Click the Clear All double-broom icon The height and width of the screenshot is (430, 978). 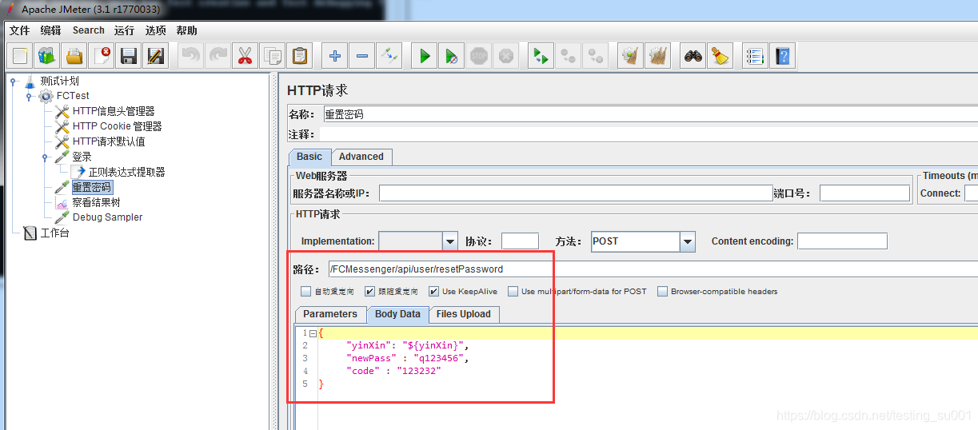(658, 56)
